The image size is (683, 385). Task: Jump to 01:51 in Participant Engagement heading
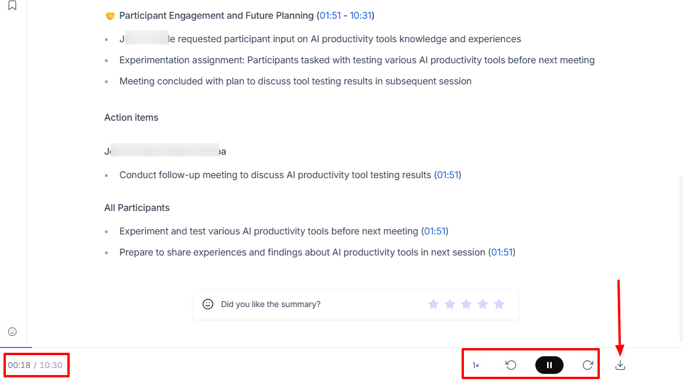pos(330,16)
